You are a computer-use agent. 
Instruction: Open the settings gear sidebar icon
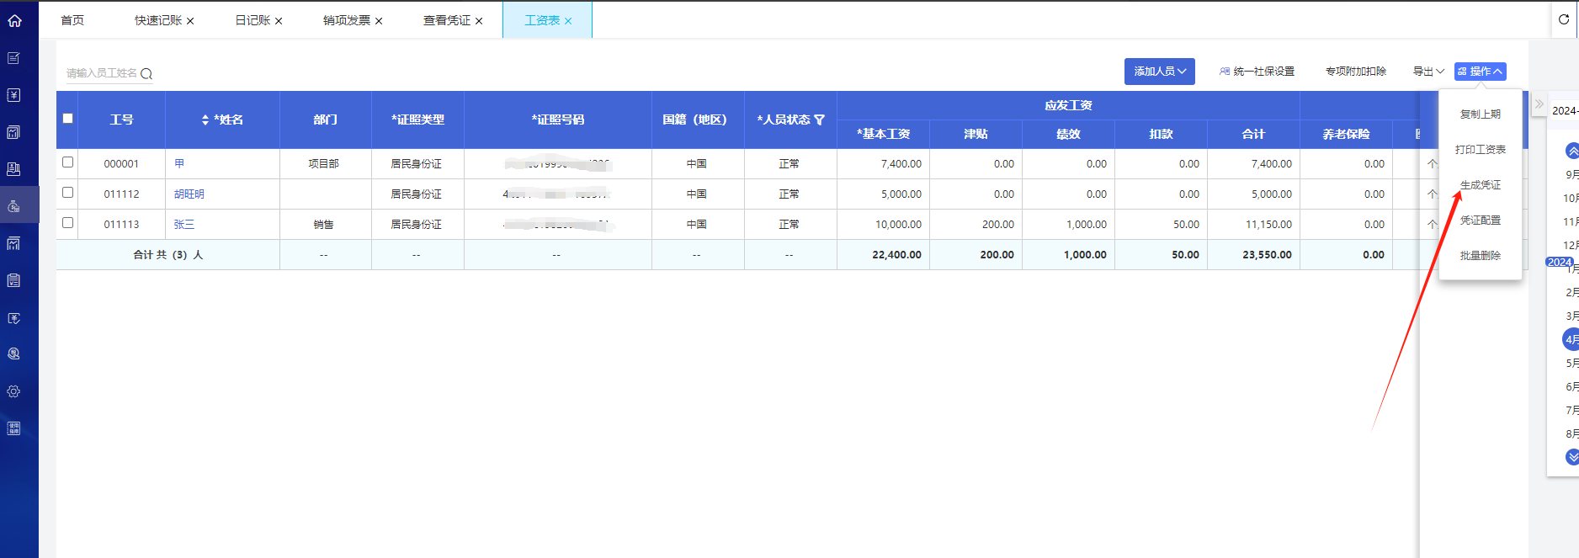14,391
